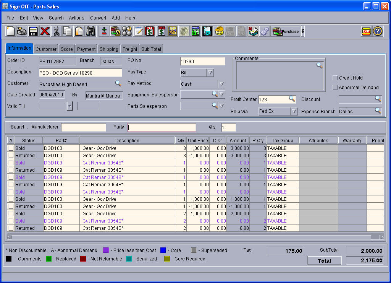The image size is (391, 283).
Task: Expand the Equipment Salesperson dropdown arrow
Action: tap(222, 94)
